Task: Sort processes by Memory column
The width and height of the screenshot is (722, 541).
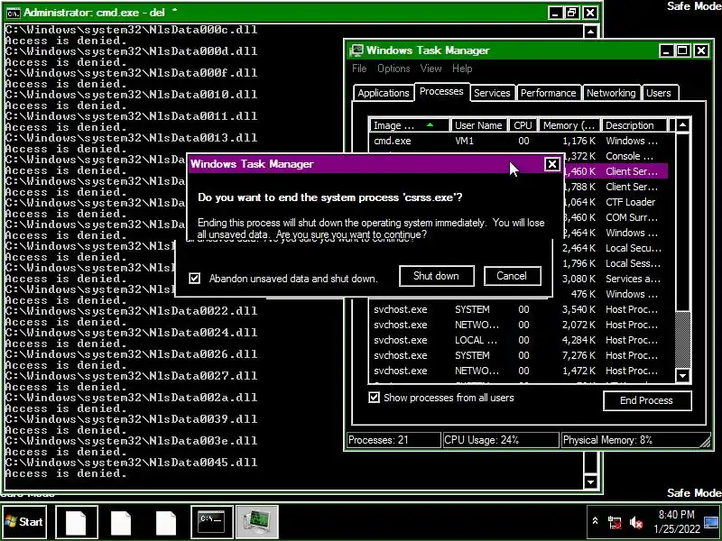Action: pos(569,125)
